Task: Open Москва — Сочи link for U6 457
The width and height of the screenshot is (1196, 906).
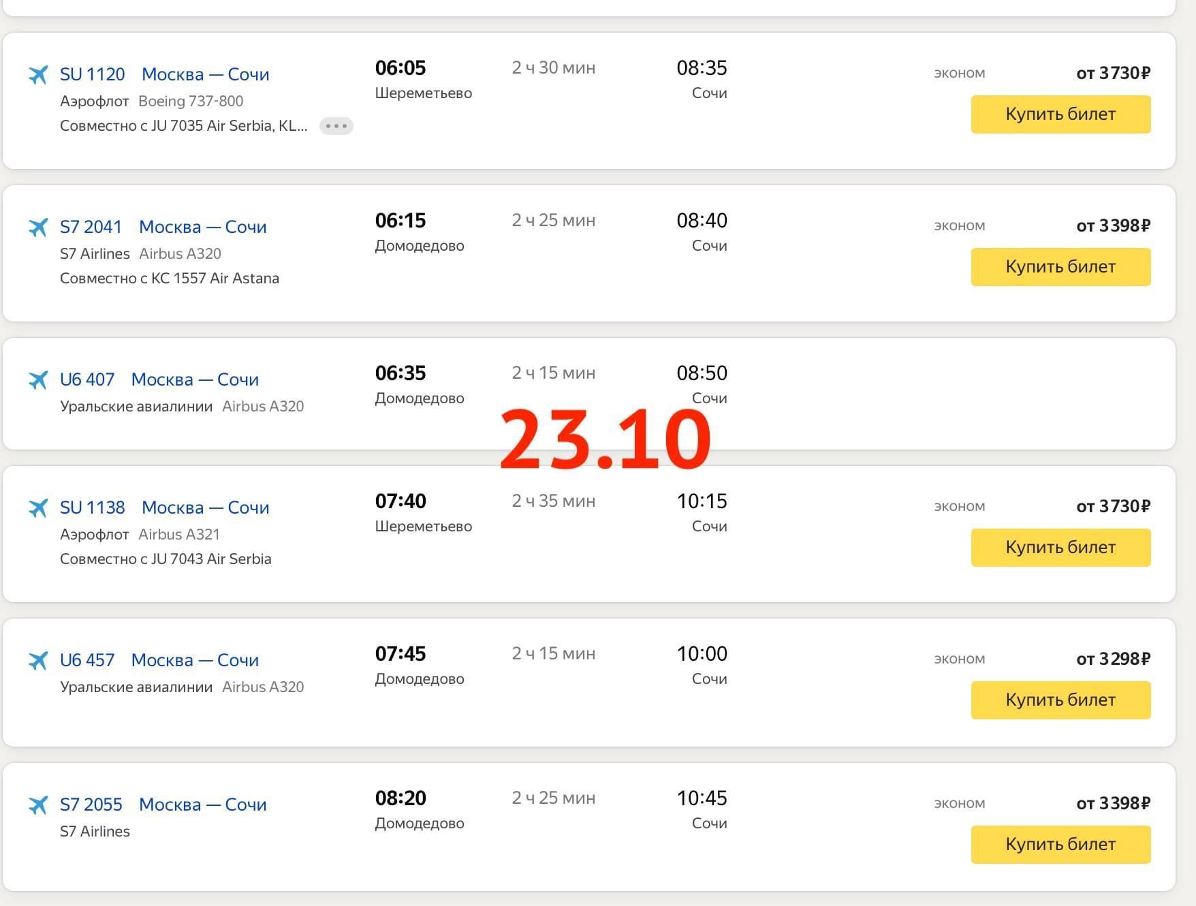Action: point(195,660)
